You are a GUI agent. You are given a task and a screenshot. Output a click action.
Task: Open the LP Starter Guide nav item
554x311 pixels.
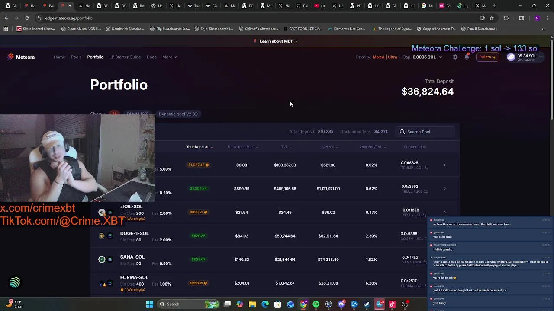pos(125,57)
